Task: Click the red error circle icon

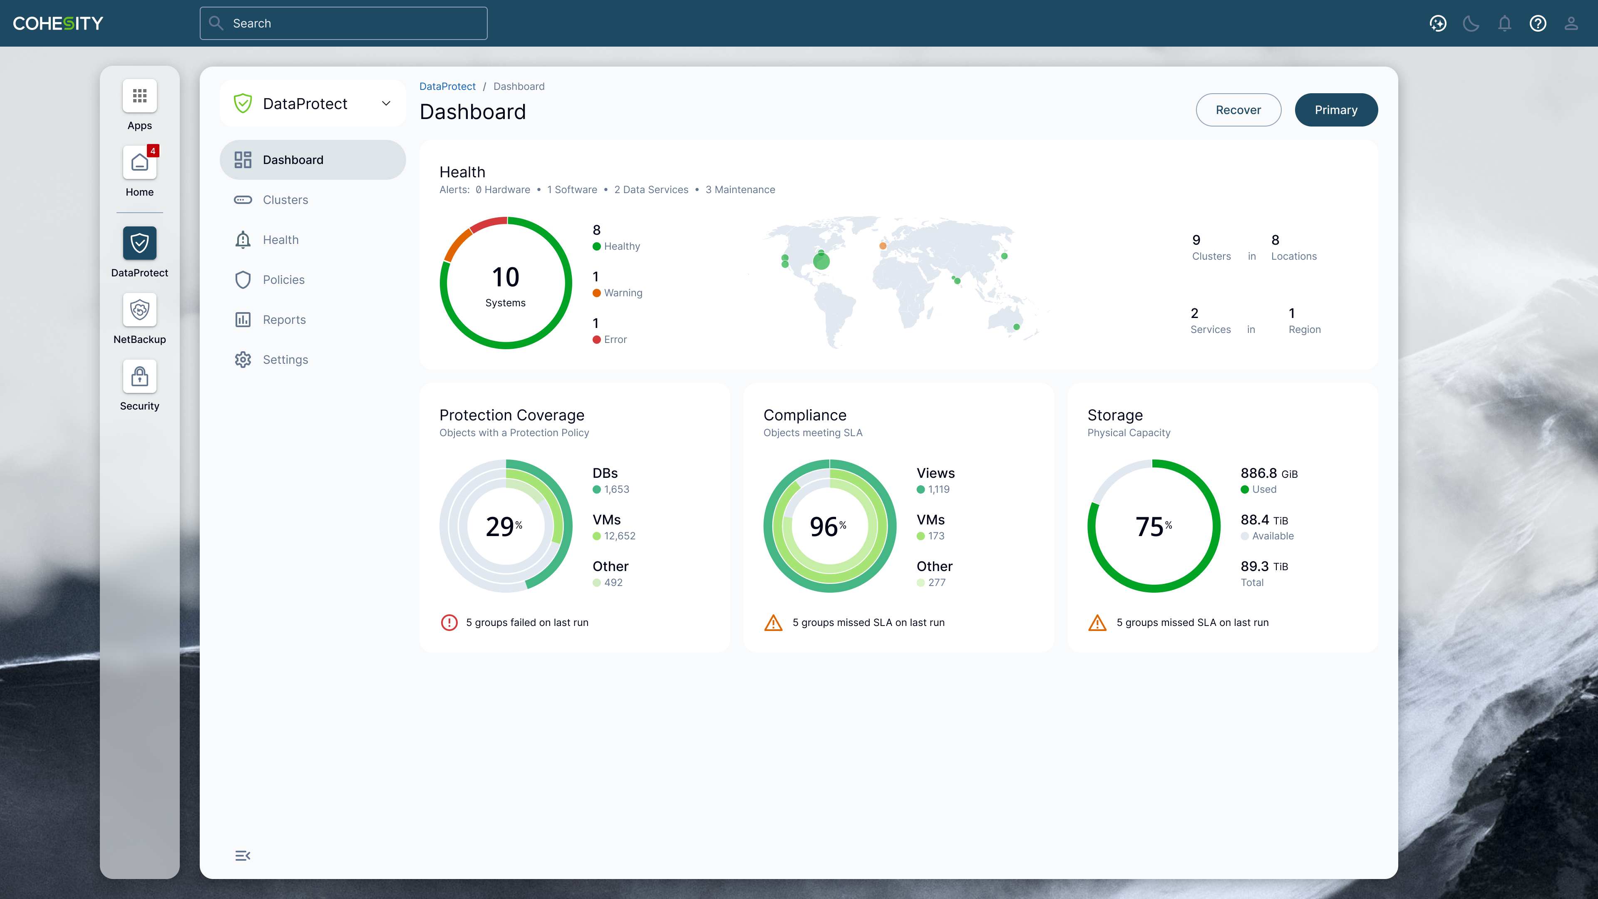Action: [449, 622]
